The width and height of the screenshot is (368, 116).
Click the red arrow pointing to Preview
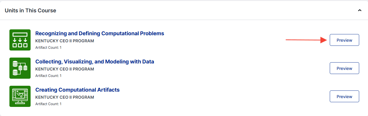[x=307, y=40]
